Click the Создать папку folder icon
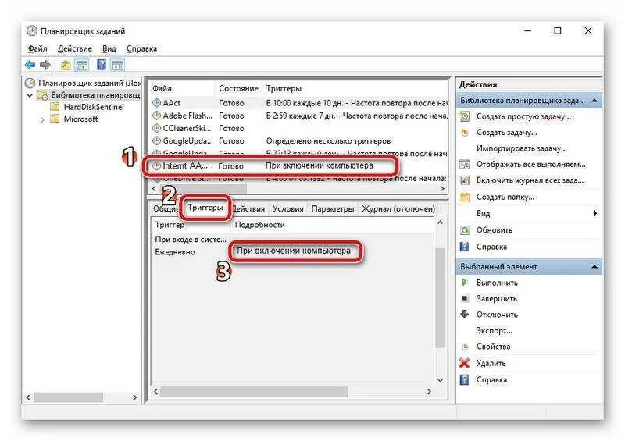 click(x=465, y=197)
